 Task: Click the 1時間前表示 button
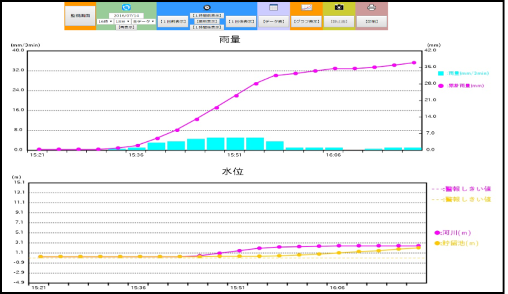coord(207,15)
